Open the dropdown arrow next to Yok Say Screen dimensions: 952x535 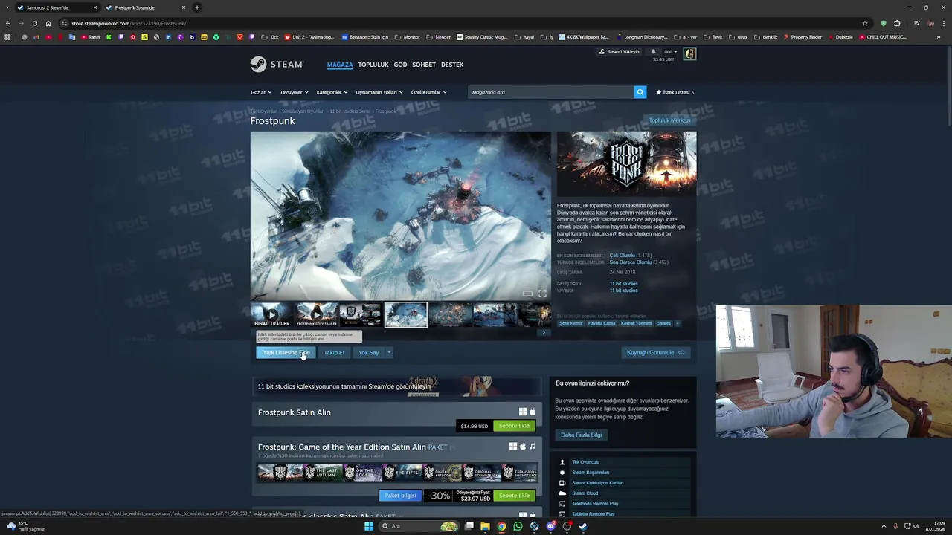click(x=388, y=352)
